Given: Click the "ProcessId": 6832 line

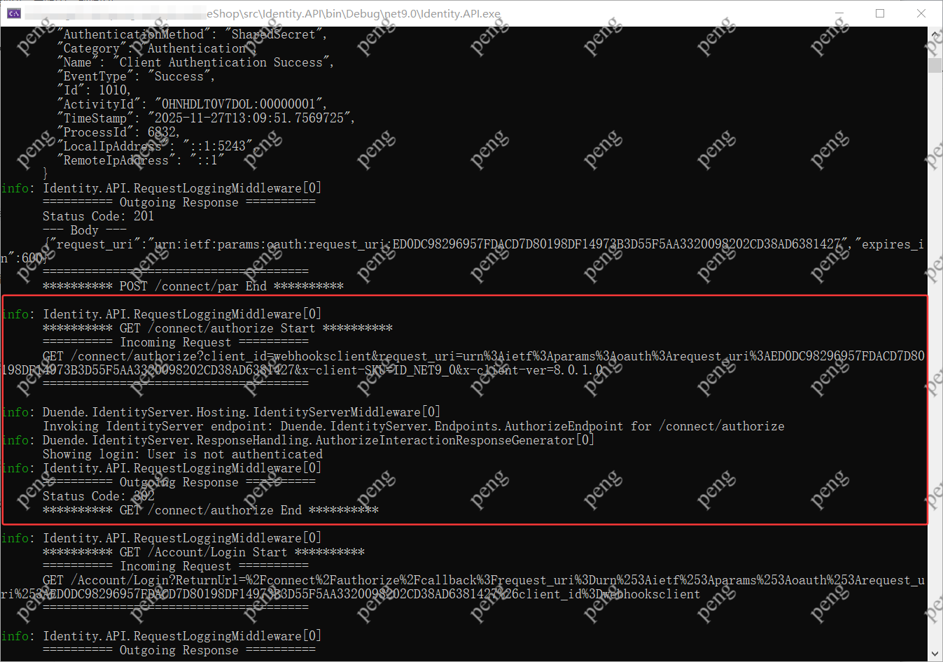Looking at the screenshot, I should pyautogui.click(x=118, y=132).
